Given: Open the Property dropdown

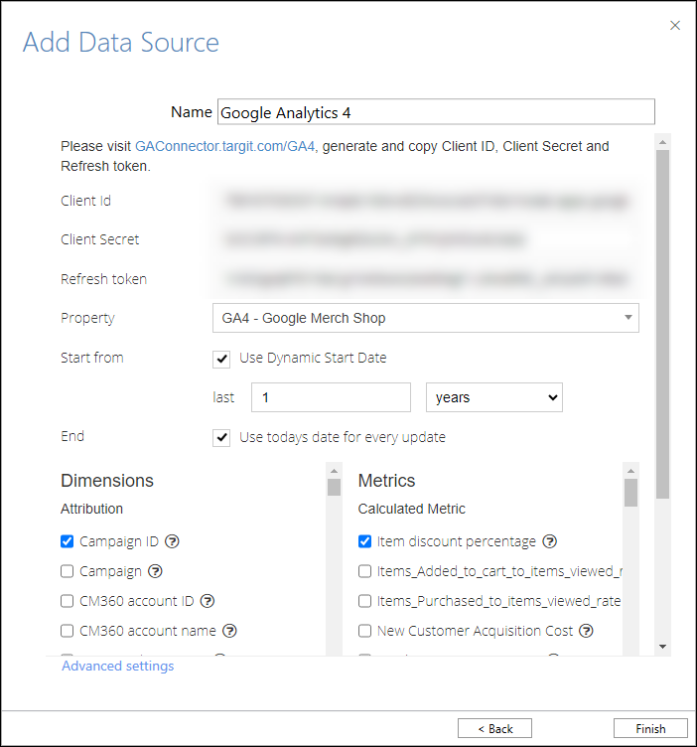Looking at the screenshot, I should [426, 318].
